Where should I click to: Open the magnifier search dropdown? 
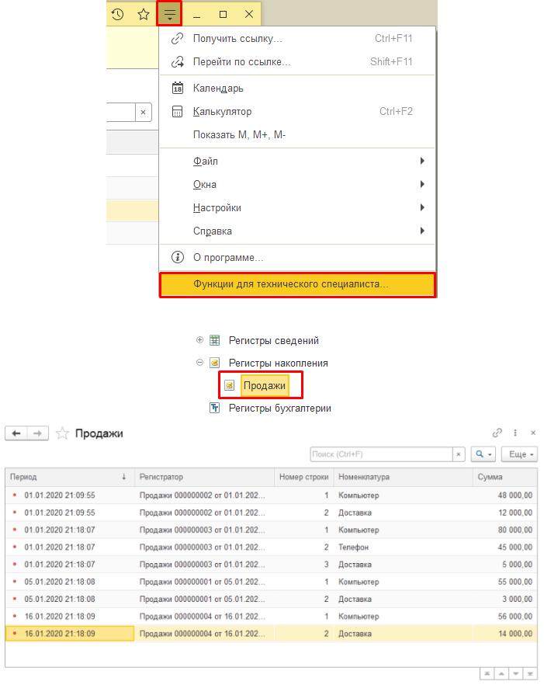click(x=483, y=454)
